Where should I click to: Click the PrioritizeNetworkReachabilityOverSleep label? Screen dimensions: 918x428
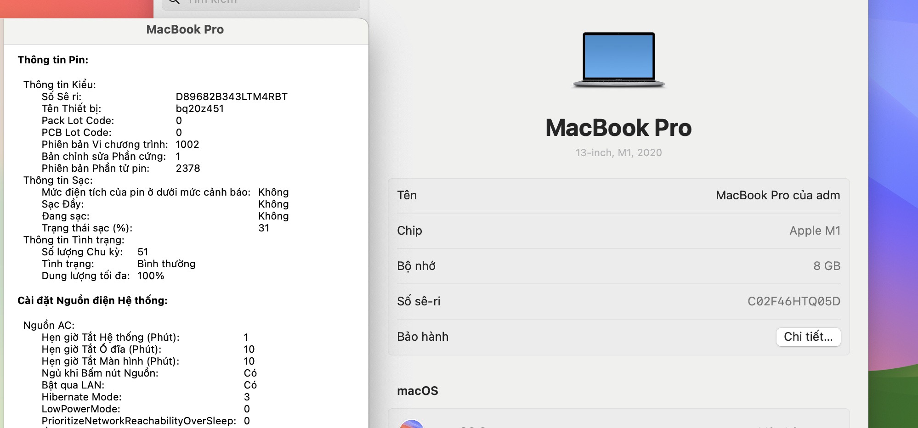139,421
